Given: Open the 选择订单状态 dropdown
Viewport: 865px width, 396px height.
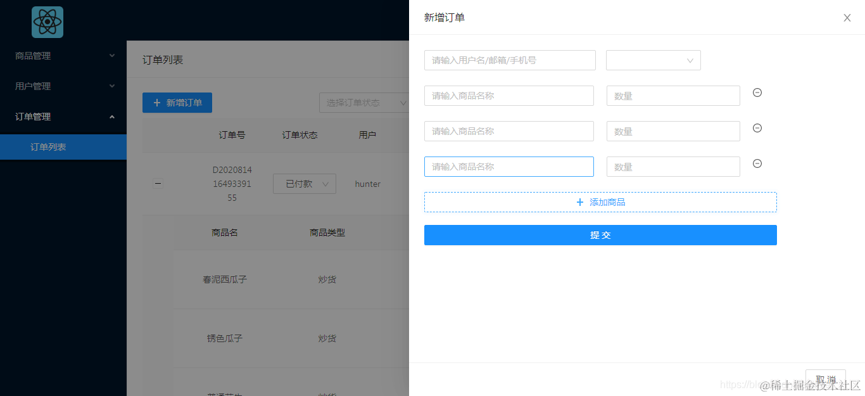Looking at the screenshot, I should pos(364,103).
